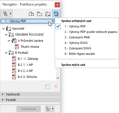Select B.3 2. 2.NP item
The width and height of the screenshot is (119, 113).
[x=25, y=71]
